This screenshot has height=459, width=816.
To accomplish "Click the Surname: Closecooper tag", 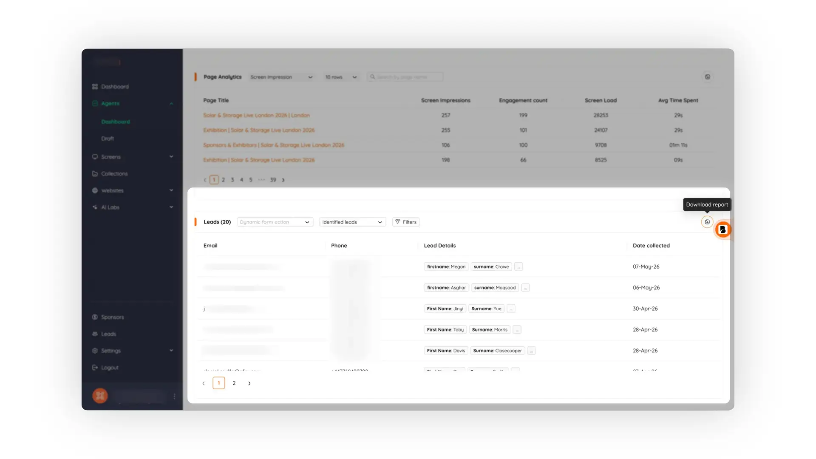I will (x=498, y=351).
